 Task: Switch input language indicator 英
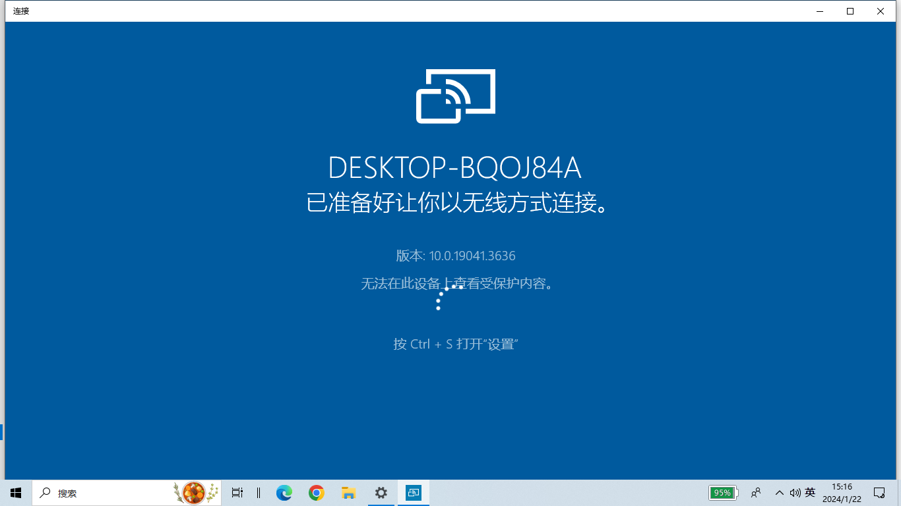[x=810, y=493]
